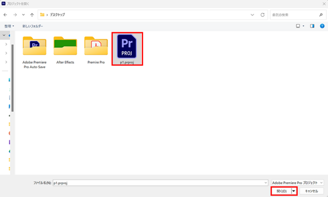This screenshot has width=328, height=197.
Task: Click the magnifier search icon
Action: pyautogui.click(x=321, y=15)
